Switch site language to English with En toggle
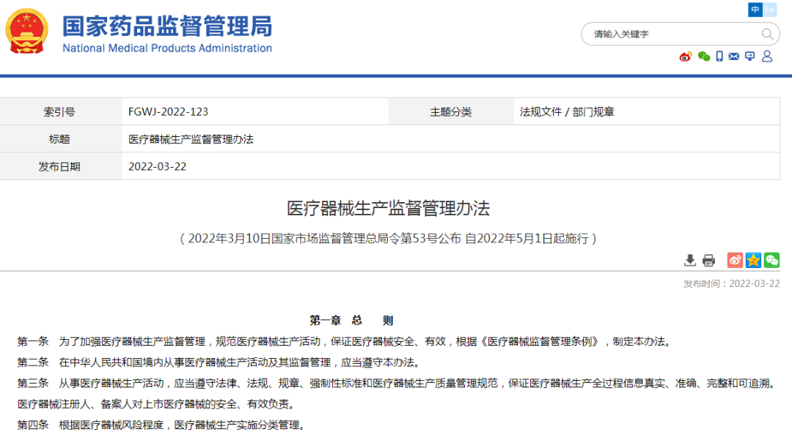 pos(770,10)
